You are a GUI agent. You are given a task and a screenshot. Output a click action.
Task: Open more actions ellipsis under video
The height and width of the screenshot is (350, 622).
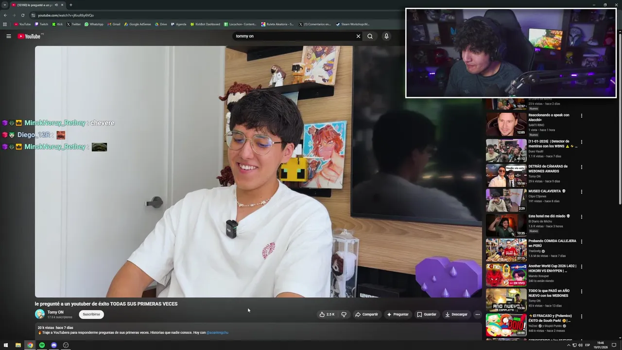click(x=477, y=315)
